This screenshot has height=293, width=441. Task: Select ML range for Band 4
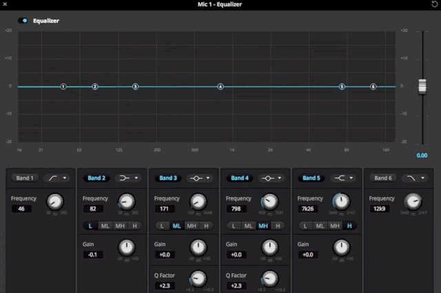[248, 226]
